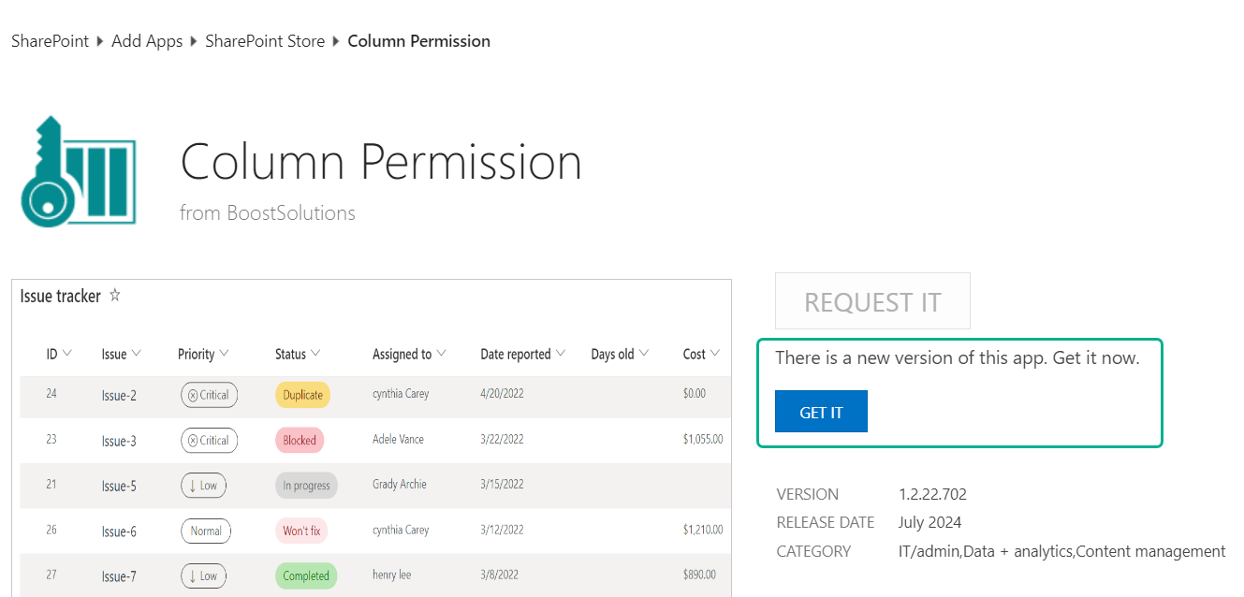
Task: Click the Low priority badge for Issue-5
Action: click(203, 486)
